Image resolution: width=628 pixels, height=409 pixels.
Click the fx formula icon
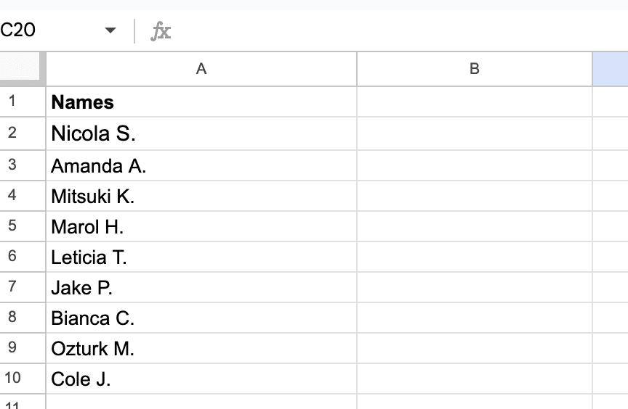(161, 31)
